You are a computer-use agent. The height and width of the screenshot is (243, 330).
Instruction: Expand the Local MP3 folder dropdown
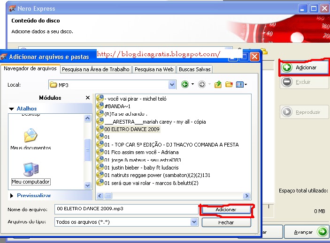pyautogui.click(x=172, y=85)
